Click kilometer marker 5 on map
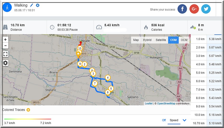Screen dimensions: 224x128 point(111,89)
